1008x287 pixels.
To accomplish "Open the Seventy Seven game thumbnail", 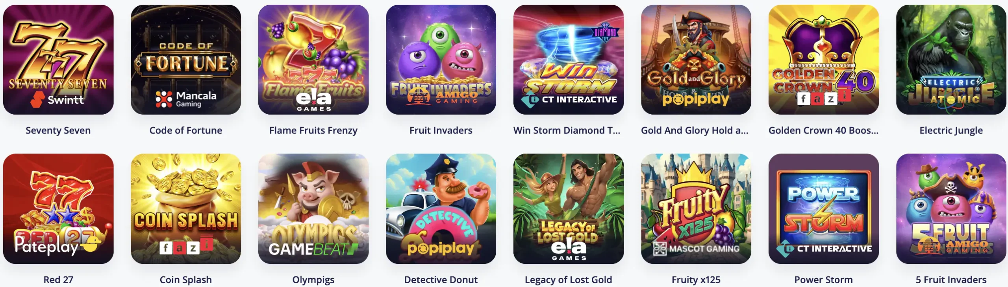I will pos(58,60).
